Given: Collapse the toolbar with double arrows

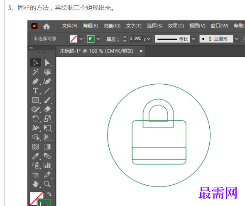Looking at the screenshot, I should point(31,48).
